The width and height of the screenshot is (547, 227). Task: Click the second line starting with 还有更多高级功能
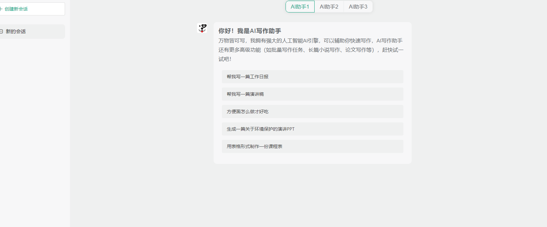[x=310, y=50]
